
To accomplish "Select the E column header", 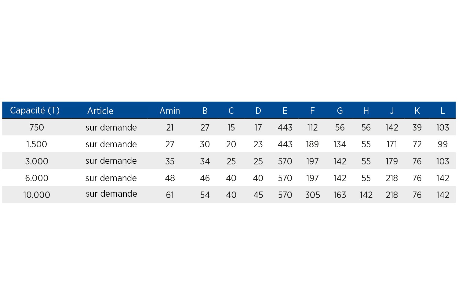I will pyautogui.click(x=285, y=111).
